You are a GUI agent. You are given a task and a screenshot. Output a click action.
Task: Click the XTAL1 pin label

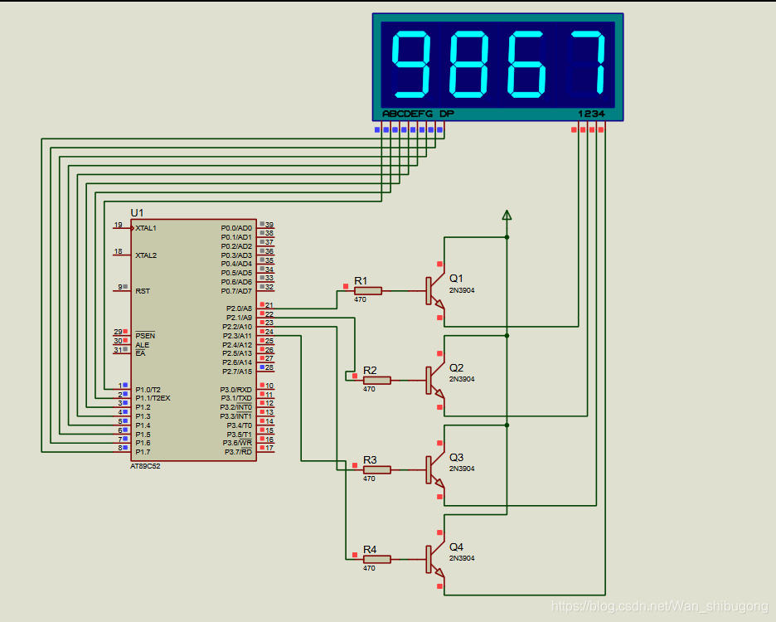(x=146, y=228)
